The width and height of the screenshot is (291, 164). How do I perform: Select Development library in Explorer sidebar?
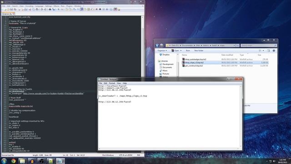pyautogui.click(x=166, y=64)
